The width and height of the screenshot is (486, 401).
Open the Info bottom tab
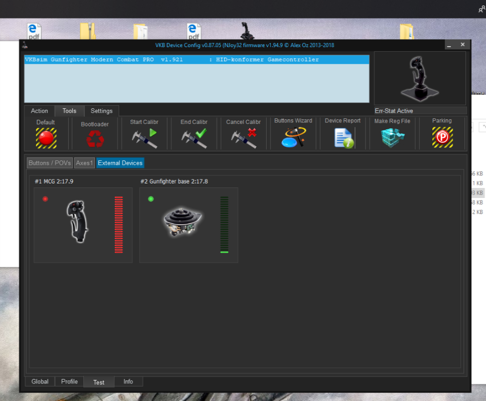128,381
